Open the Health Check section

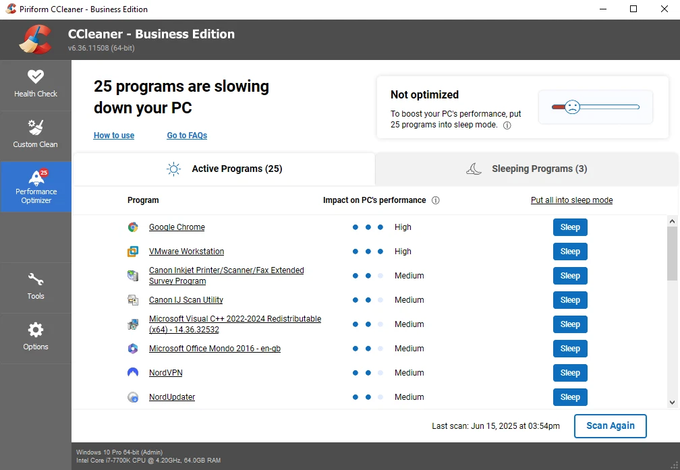point(36,85)
